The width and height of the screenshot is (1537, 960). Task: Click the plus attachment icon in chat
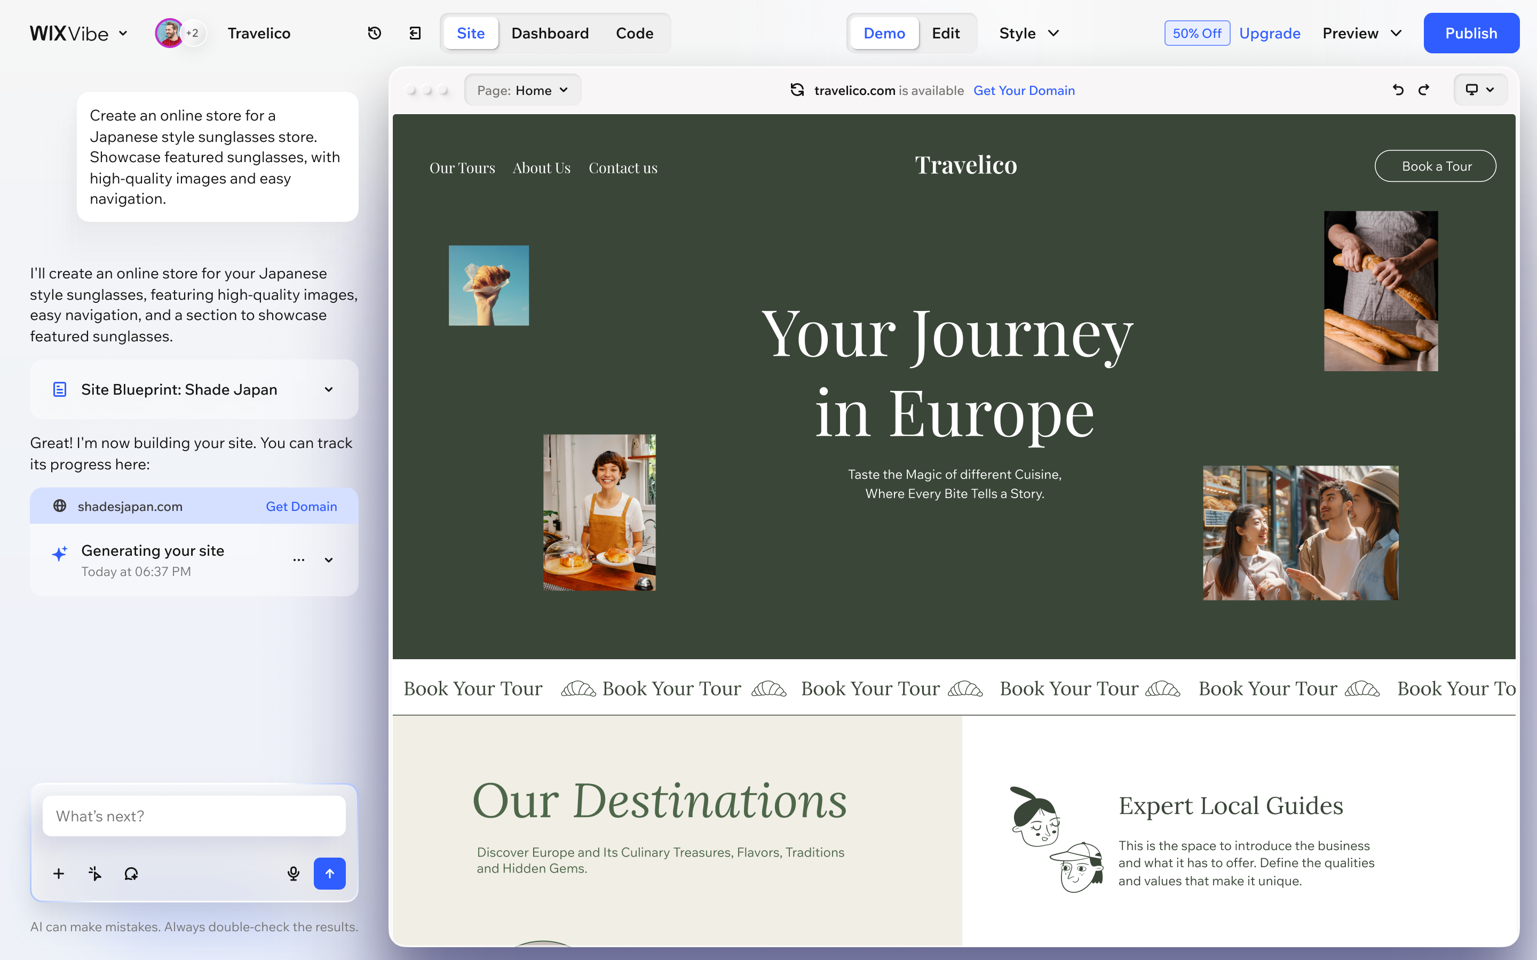pos(58,874)
